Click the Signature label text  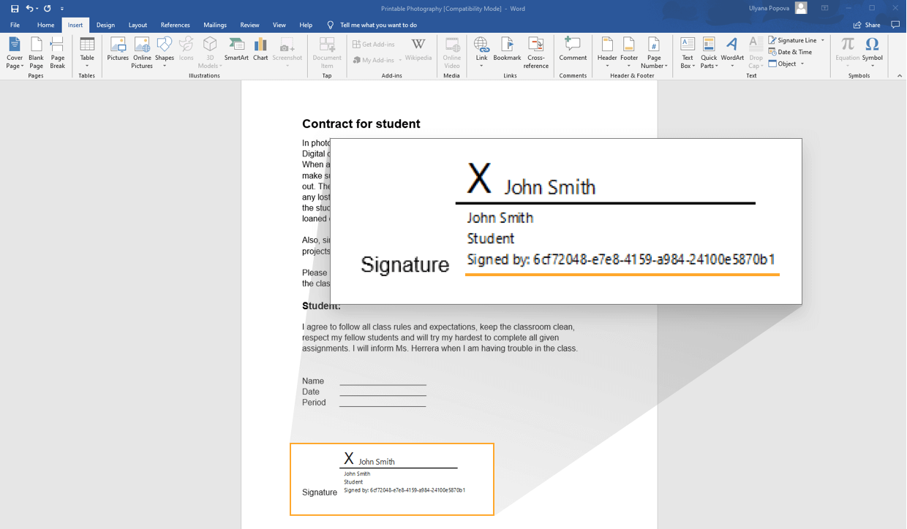click(x=320, y=492)
